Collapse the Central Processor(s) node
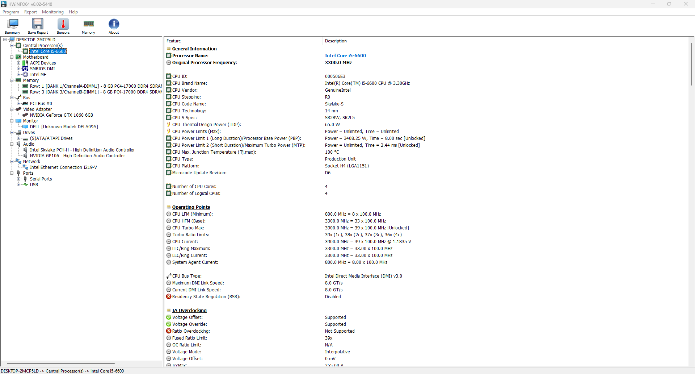 coord(12,45)
